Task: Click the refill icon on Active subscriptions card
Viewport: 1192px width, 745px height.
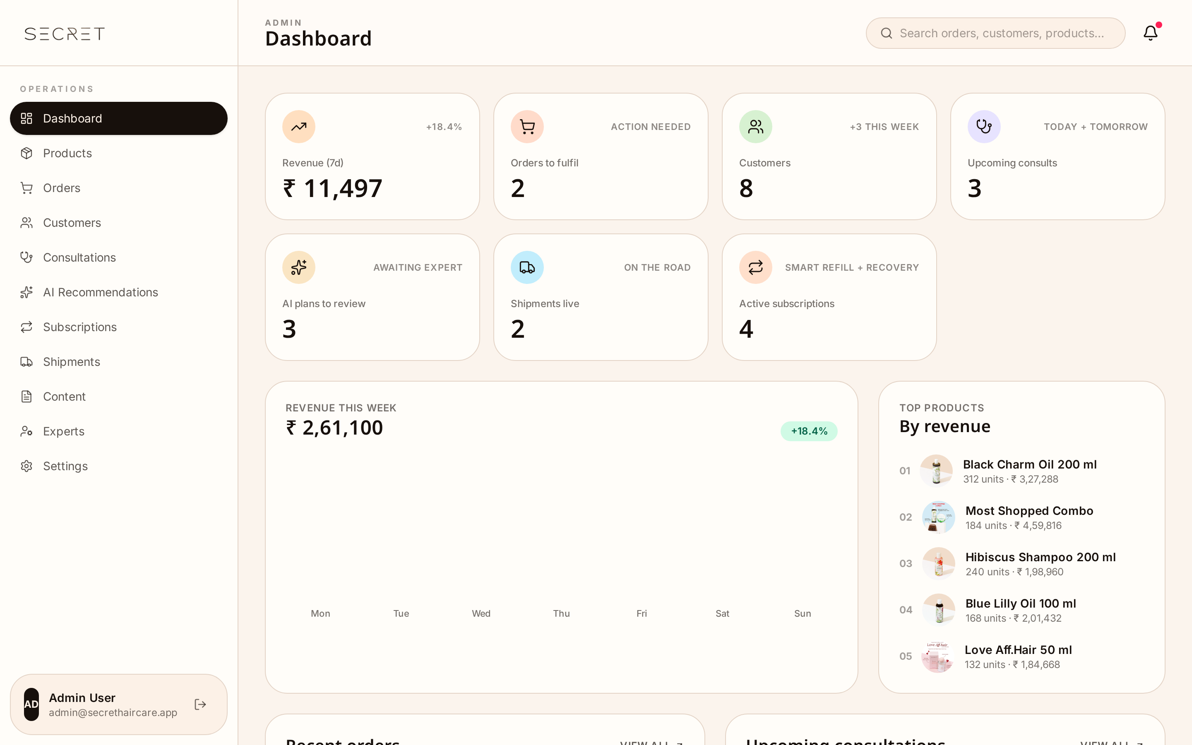Action: tap(756, 267)
